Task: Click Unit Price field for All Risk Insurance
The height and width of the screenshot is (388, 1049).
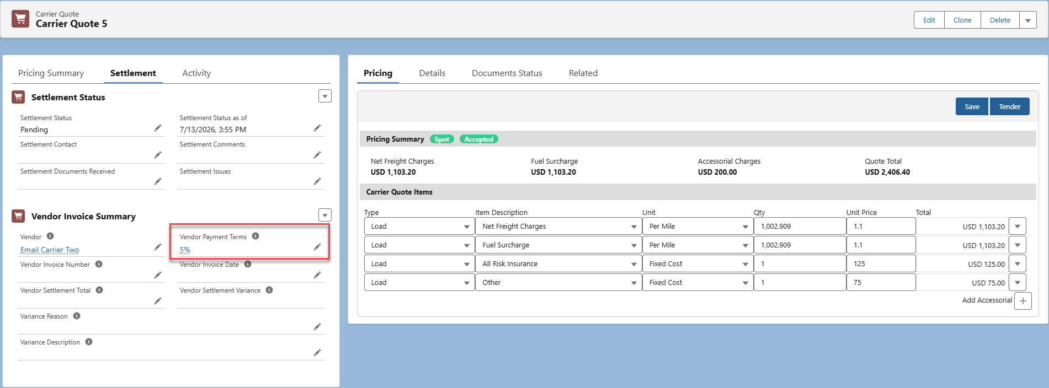Action: [x=881, y=264]
